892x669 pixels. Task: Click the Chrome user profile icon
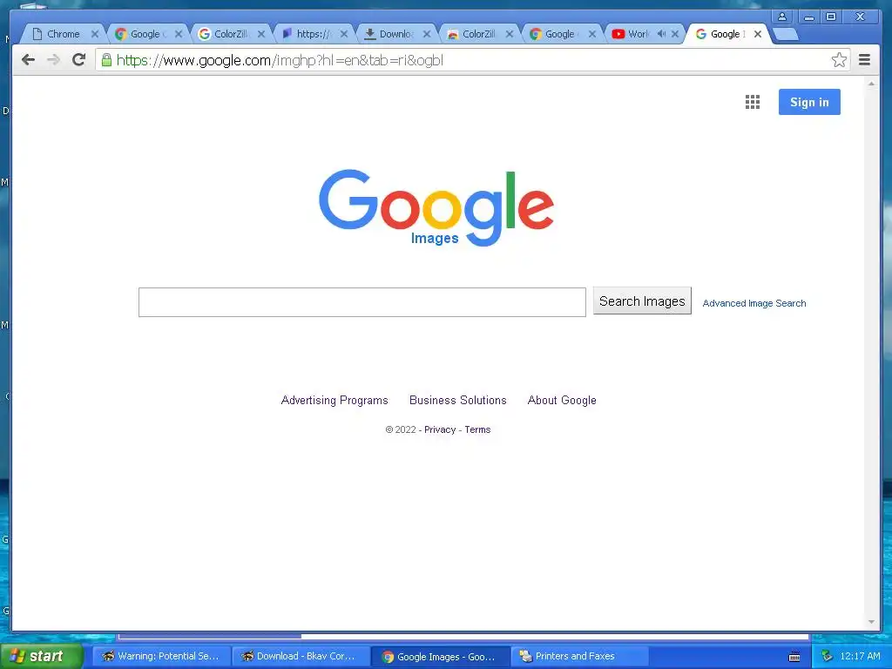pos(782,17)
